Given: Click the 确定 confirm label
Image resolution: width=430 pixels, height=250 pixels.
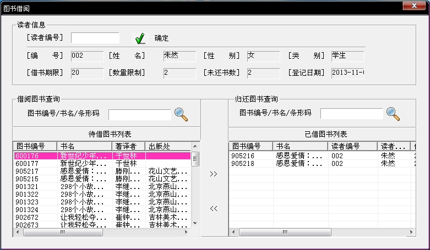Looking at the screenshot, I should coord(161,38).
